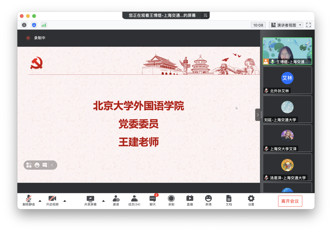This screenshot has width=332, height=232.
Task: Open the 演讲者视图 view dropdown
Action: tap(286, 25)
